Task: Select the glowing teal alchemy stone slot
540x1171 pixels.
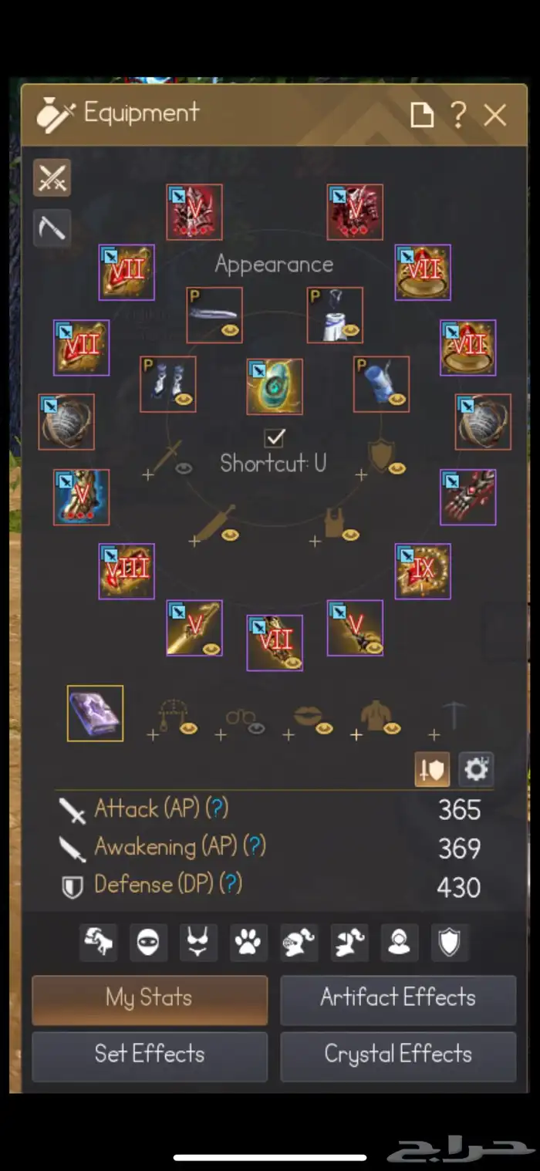Action: (275, 386)
